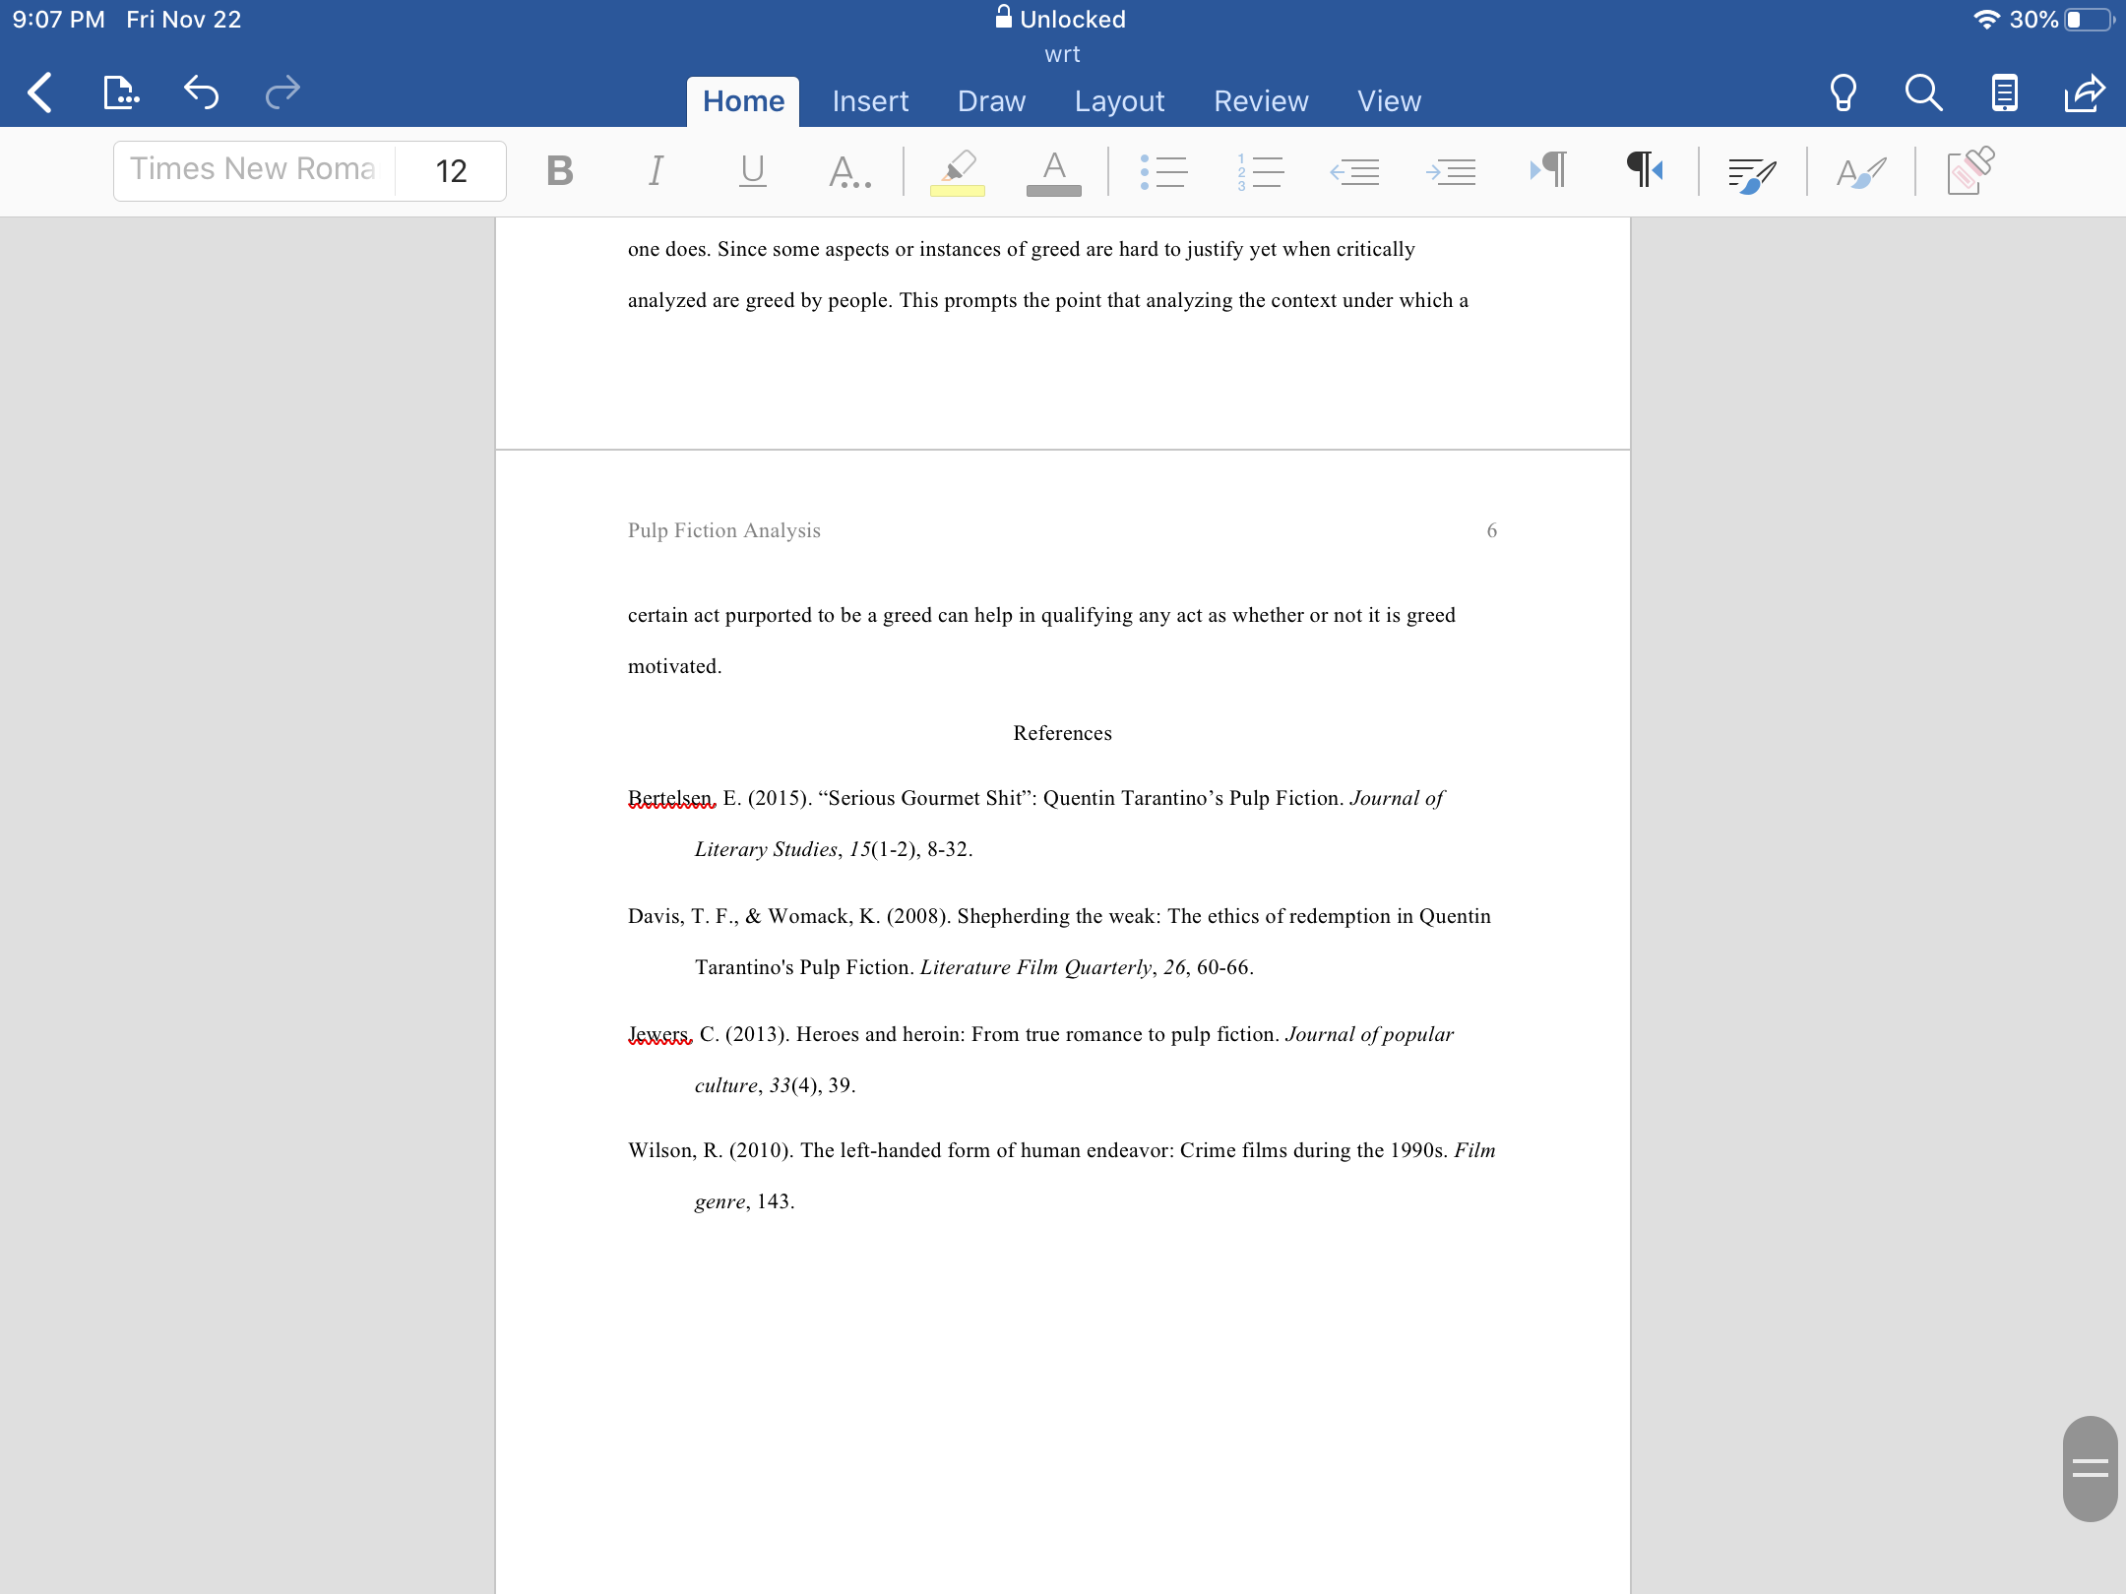Tap the battery indicator in status bar
2126x1594 pixels.
(x=2090, y=20)
